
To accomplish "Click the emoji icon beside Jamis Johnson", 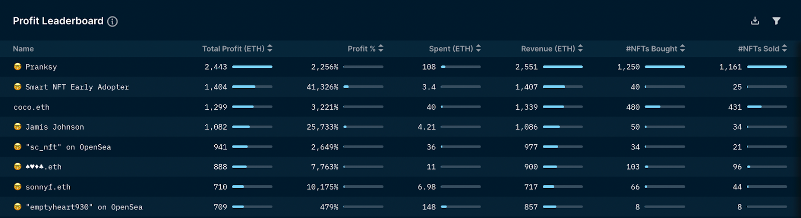I will (18, 127).
